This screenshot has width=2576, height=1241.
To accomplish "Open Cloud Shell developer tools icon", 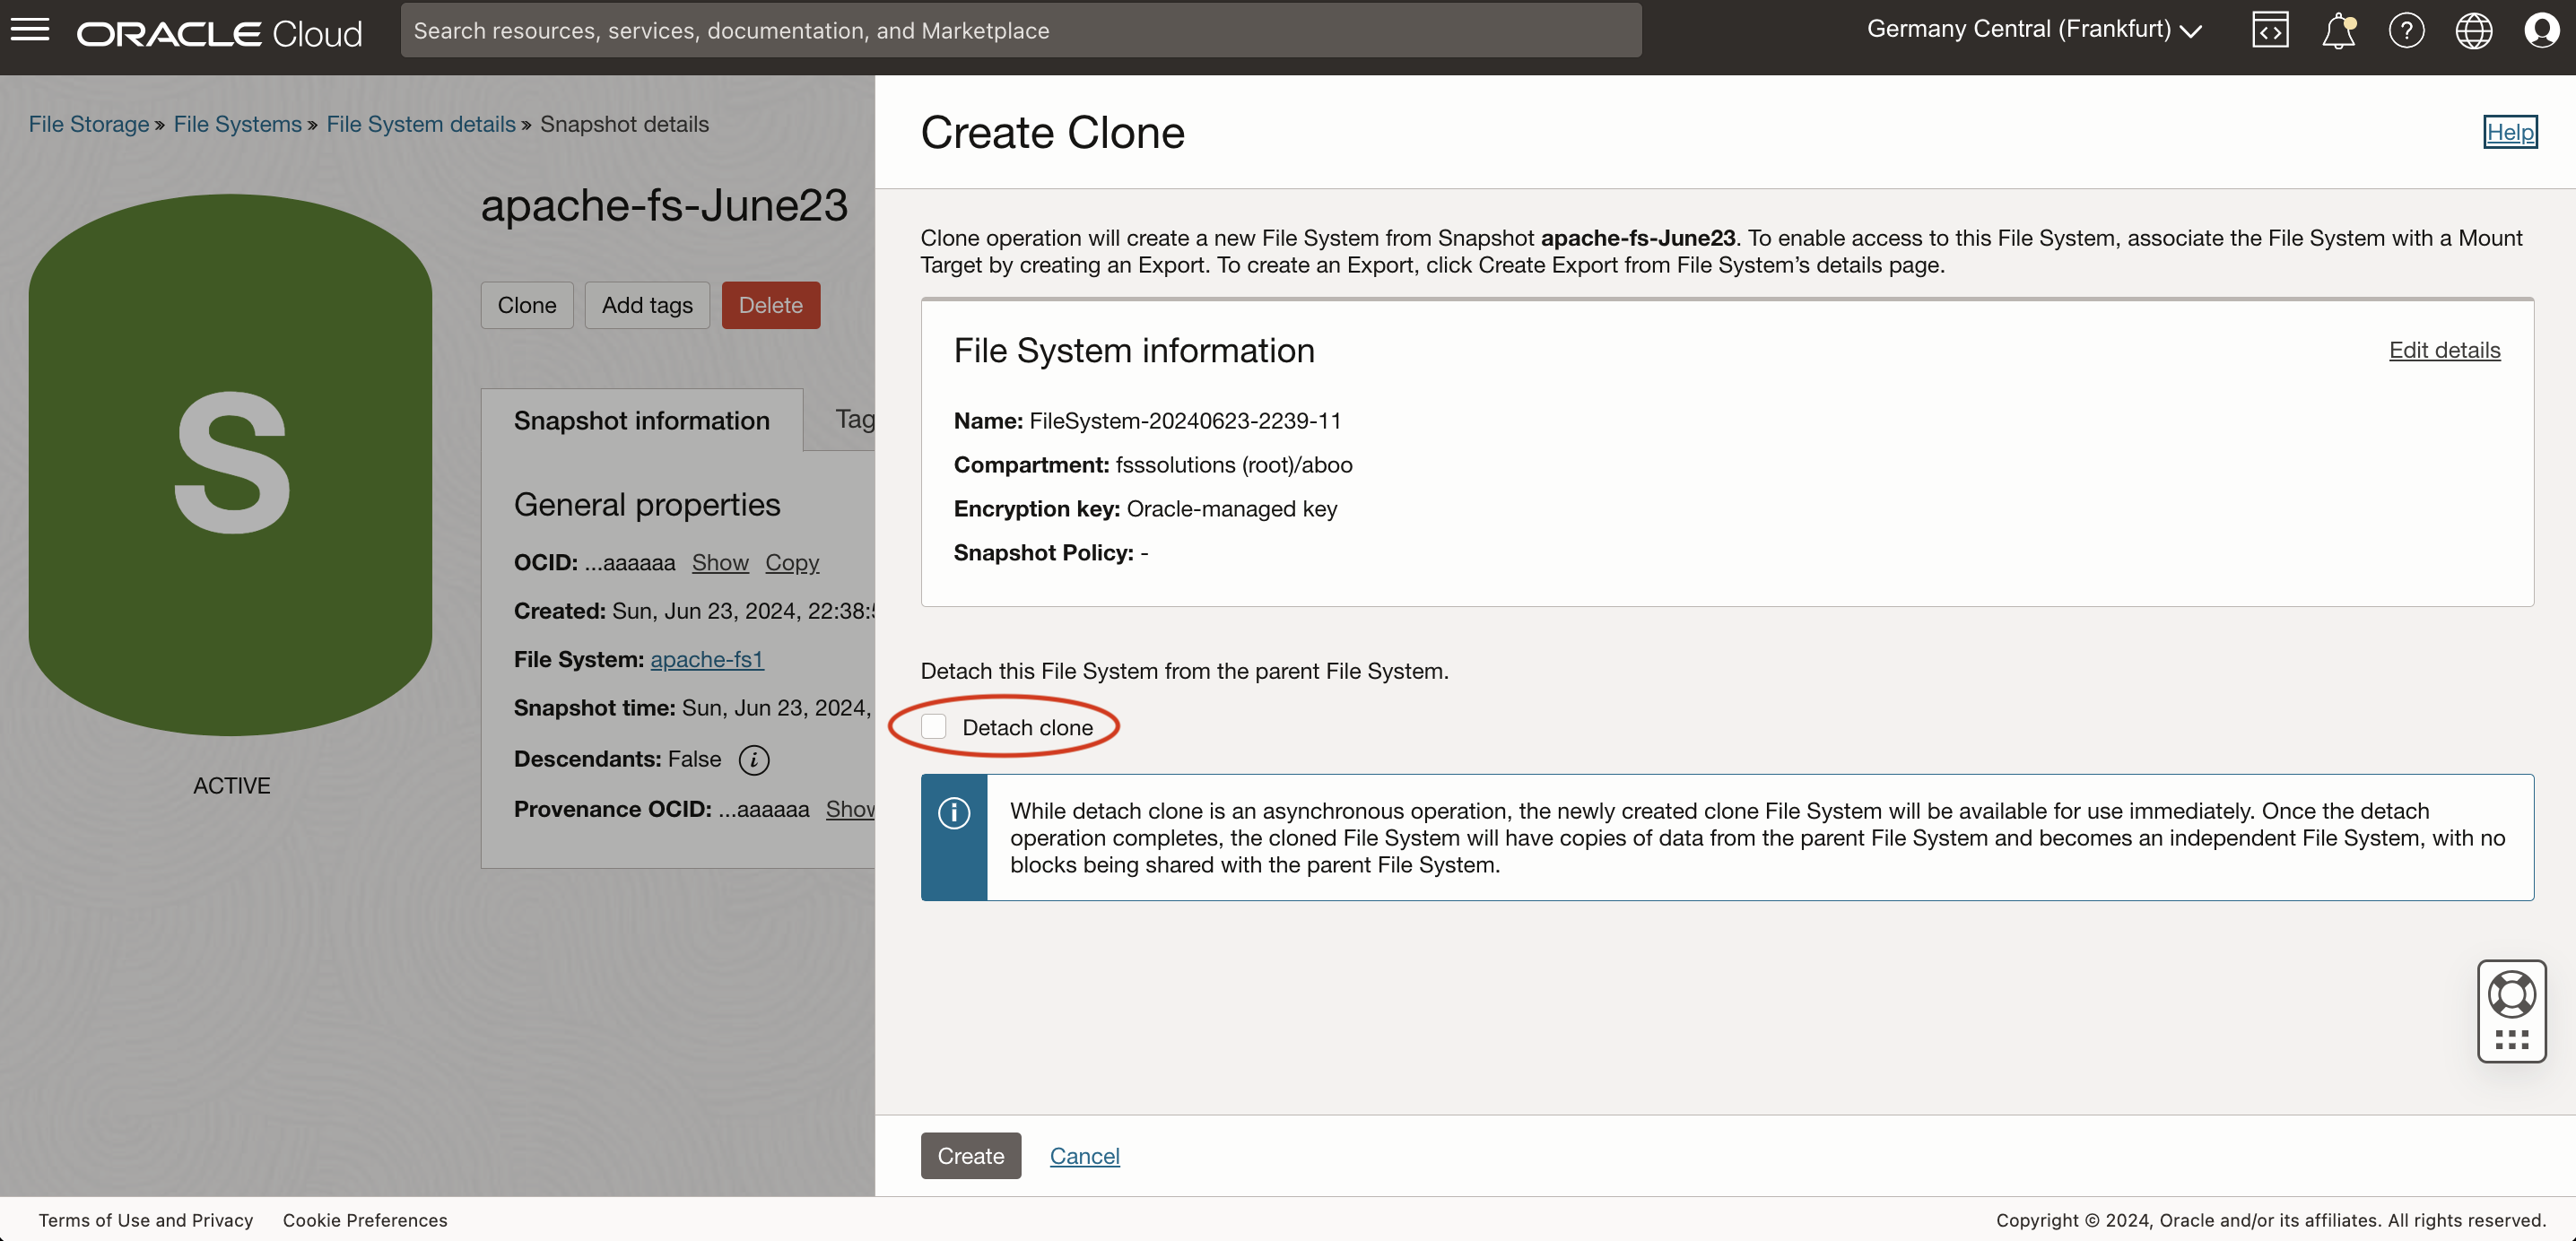I will 2270,30.
